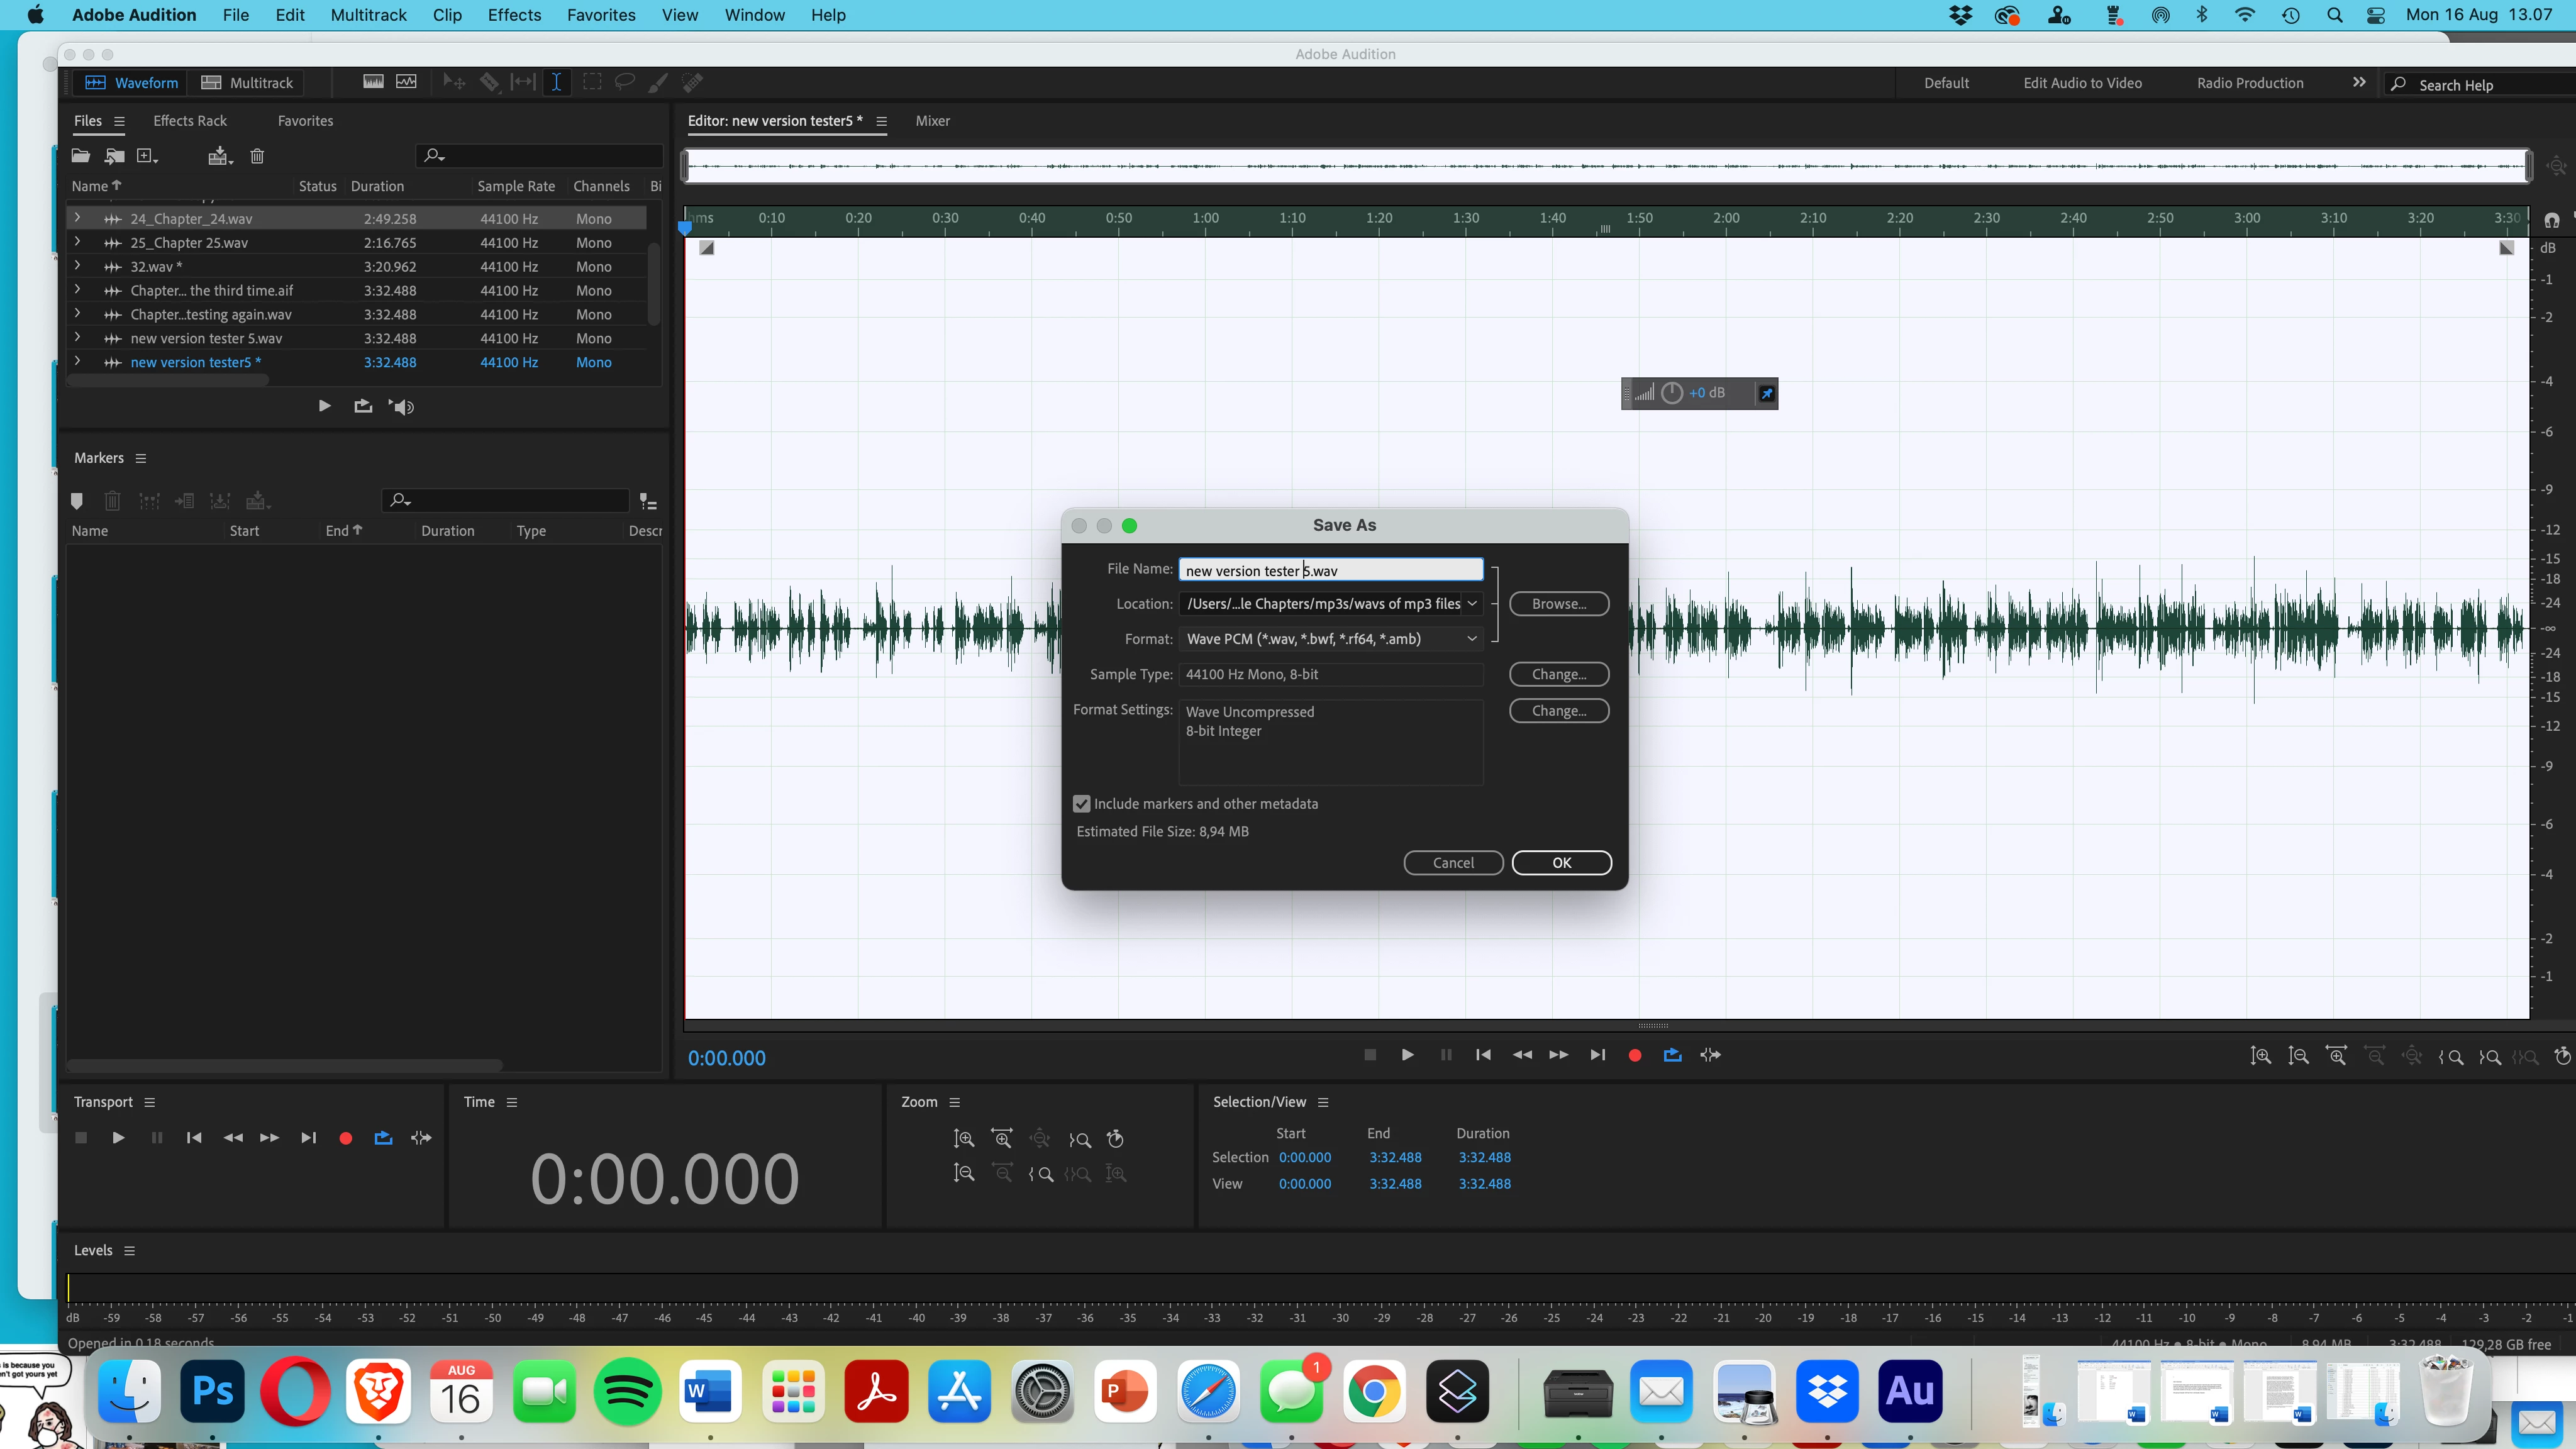The width and height of the screenshot is (2576, 1449).
Task: Click the trash icon in Files panel
Action: click(257, 156)
